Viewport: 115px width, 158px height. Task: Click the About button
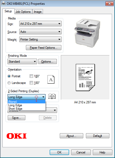tap(72, 136)
